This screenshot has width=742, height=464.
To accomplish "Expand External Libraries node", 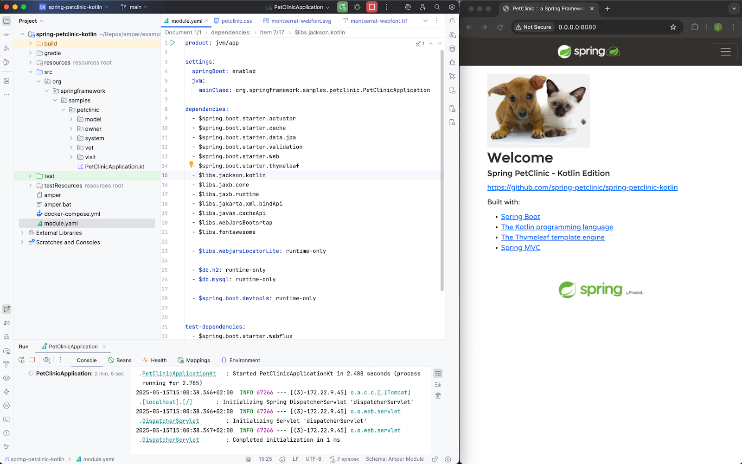I will click(x=22, y=233).
